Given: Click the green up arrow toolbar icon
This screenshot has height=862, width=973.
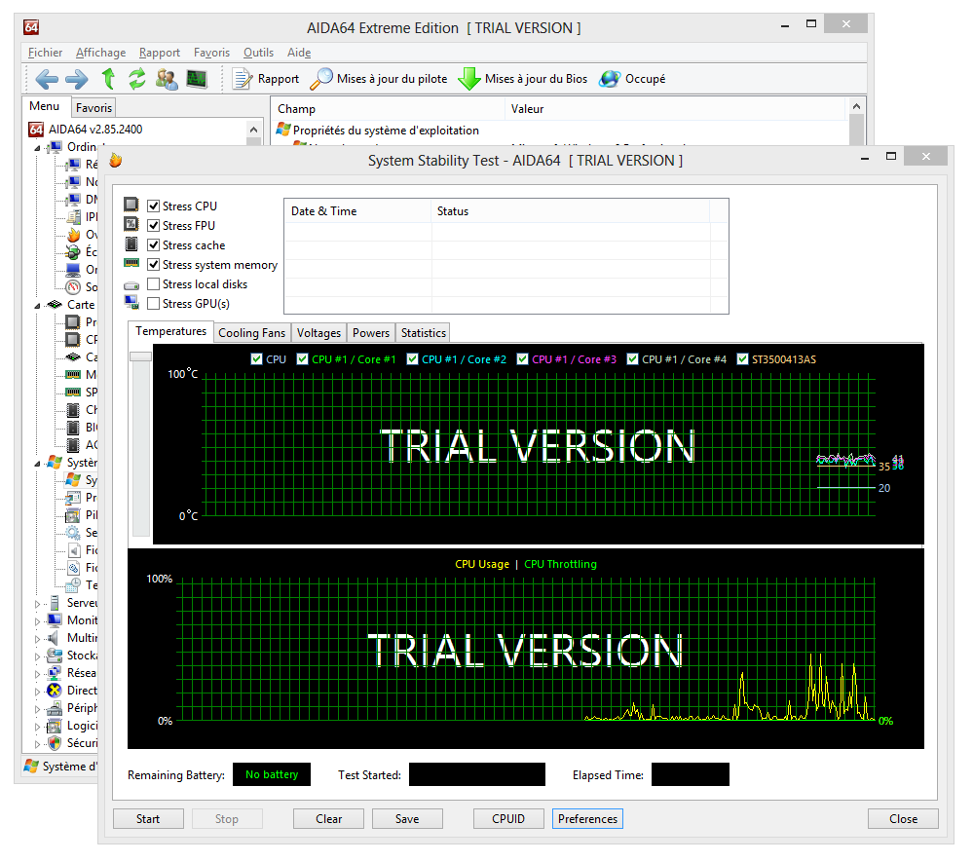Looking at the screenshot, I should coord(108,79).
